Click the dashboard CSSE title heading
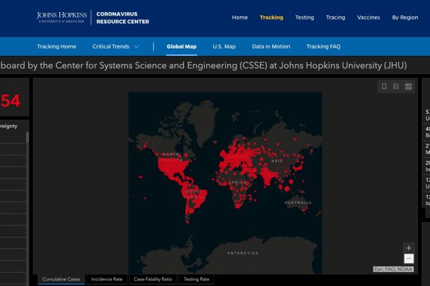Image resolution: width=430 pixels, height=286 pixels. click(204, 66)
